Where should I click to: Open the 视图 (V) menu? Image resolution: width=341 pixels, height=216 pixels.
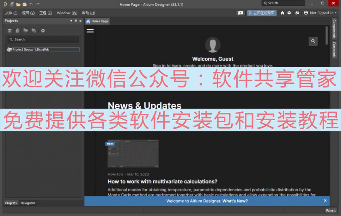click(x=28, y=13)
